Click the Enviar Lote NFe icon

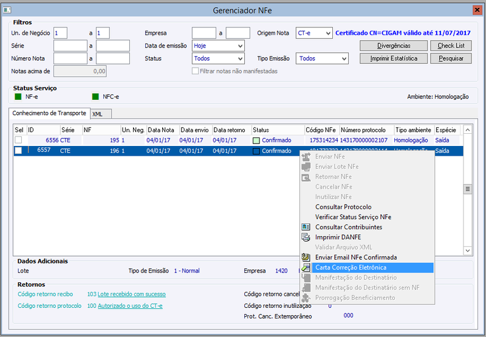pyautogui.click(x=306, y=167)
